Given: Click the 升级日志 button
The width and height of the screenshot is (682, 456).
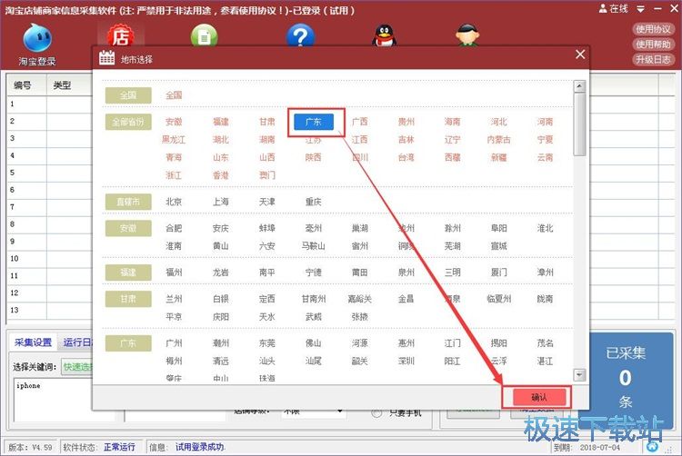Looking at the screenshot, I should (653, 59).
